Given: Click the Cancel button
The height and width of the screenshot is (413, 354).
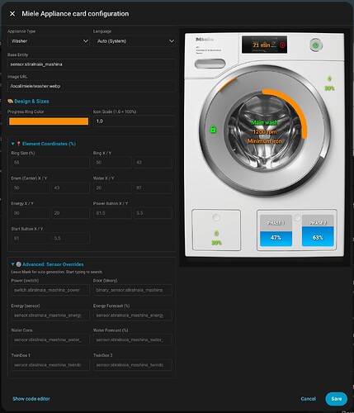Looking at the screenshot, I should click(x=309, y=399).
